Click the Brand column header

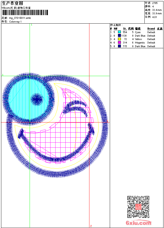pyautogui.click(x=151, y=29)
